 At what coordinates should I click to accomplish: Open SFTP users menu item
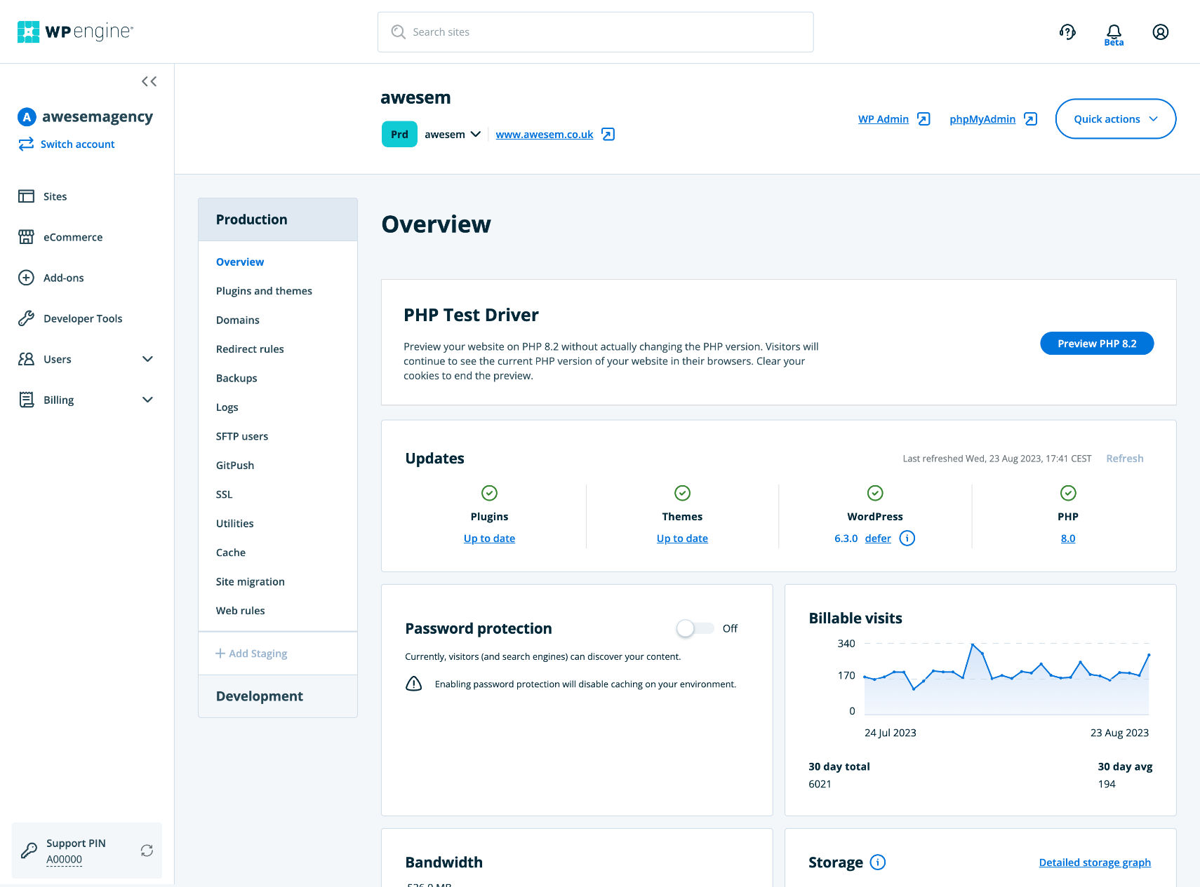242,436
